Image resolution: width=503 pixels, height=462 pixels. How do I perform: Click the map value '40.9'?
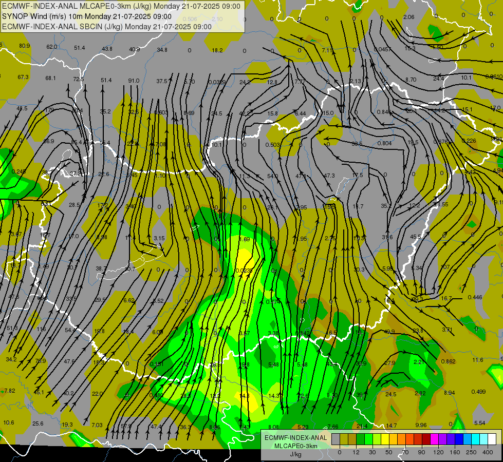coord(135,49)
